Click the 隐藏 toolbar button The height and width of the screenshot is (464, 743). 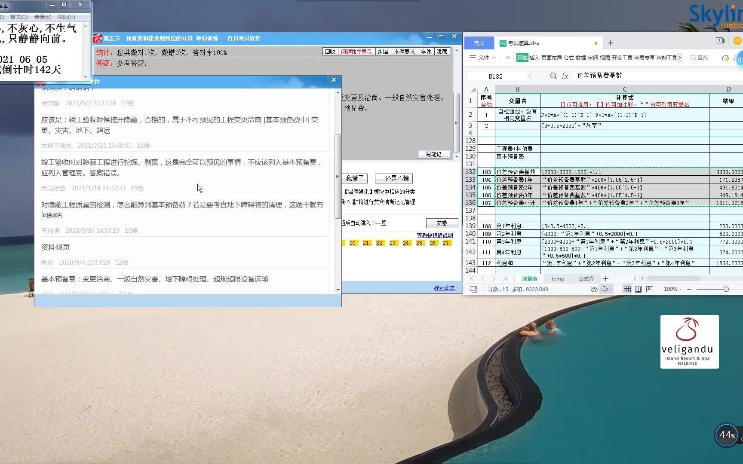point(442,52)
